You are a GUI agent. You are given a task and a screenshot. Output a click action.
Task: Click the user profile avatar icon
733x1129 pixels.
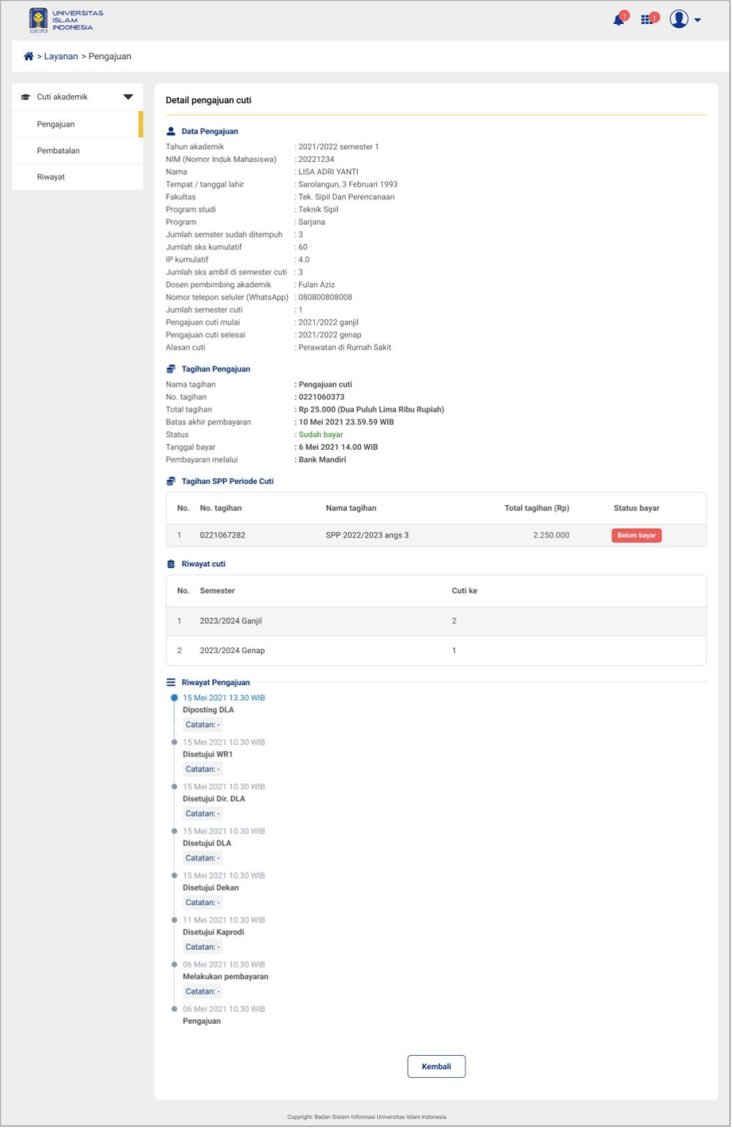point(679,19)
